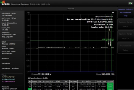Click Scale/Div 10.0dB setting

click(x=6, y=29)
